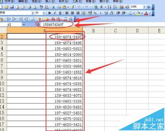
Task: Click the Evaluate Formula fx magnifier icon
Action: [x=71, y=19]
